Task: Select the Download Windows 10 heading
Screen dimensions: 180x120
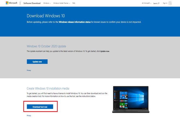Action: point(46,16)
